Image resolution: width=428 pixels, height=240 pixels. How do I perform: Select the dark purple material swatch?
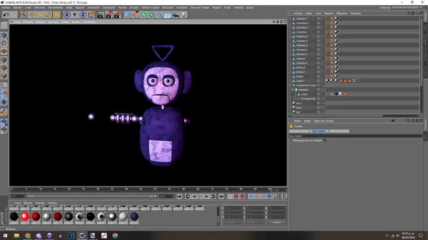pyautogui.click(x=134, y=217)
